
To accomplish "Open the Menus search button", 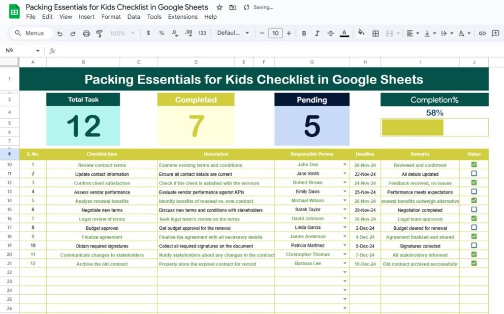I will [30, 33].
